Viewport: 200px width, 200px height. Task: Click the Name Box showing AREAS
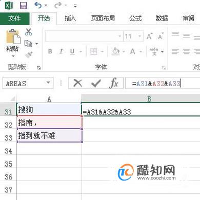tap(24, 83)
